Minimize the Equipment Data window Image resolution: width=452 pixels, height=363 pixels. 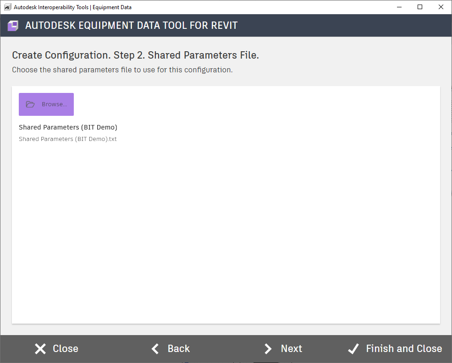[x=399, y=7]
